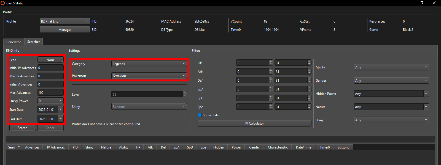
Task: Open the Start Date calendar picker
Action: coord(61,109)
